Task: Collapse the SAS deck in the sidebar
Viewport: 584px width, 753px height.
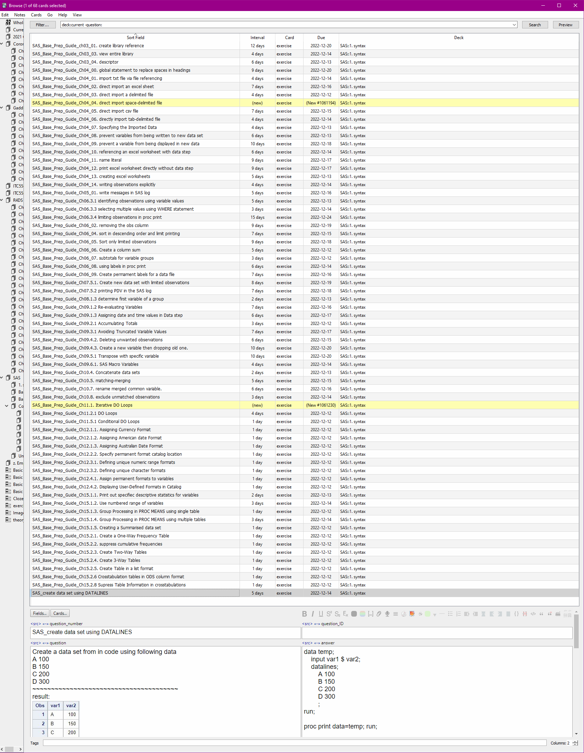Action: point(2,378)
